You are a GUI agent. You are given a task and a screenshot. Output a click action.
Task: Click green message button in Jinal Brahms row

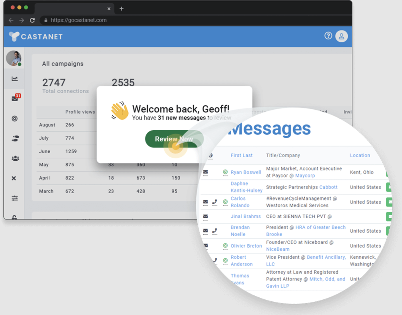[x=389, y=217]
